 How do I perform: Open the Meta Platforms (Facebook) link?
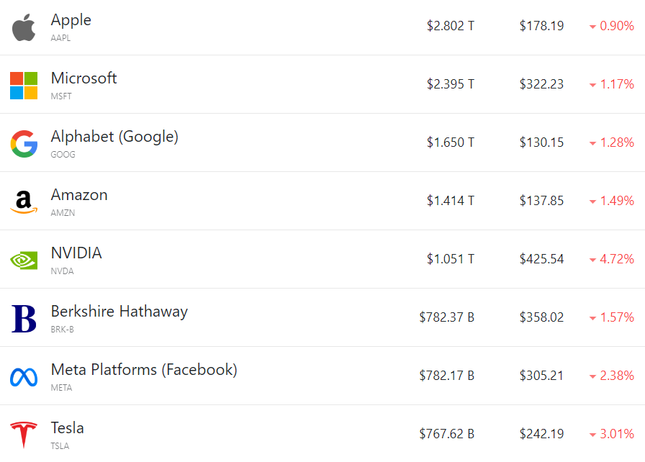pos(143,370)
